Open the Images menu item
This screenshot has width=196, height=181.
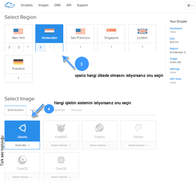[43, 5]
